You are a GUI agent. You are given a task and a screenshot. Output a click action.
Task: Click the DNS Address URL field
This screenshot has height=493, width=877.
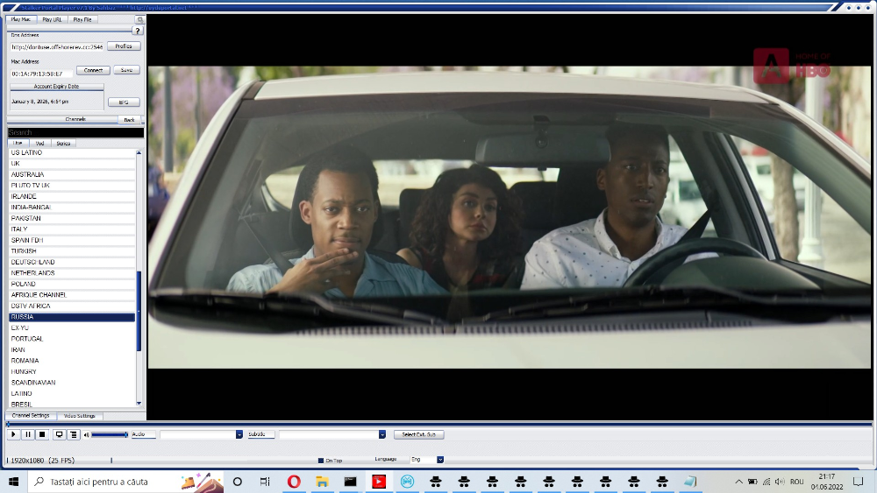click(56, 47)
